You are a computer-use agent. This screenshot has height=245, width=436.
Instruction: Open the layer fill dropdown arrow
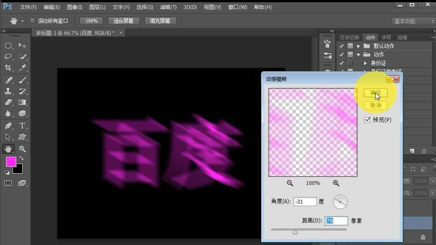(x=432, y=193)
